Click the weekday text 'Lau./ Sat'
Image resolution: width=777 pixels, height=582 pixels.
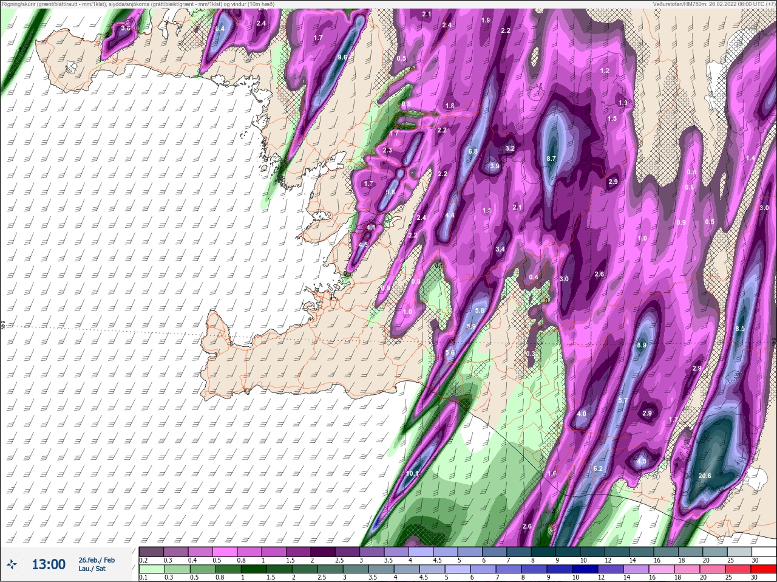coord(92,569)
